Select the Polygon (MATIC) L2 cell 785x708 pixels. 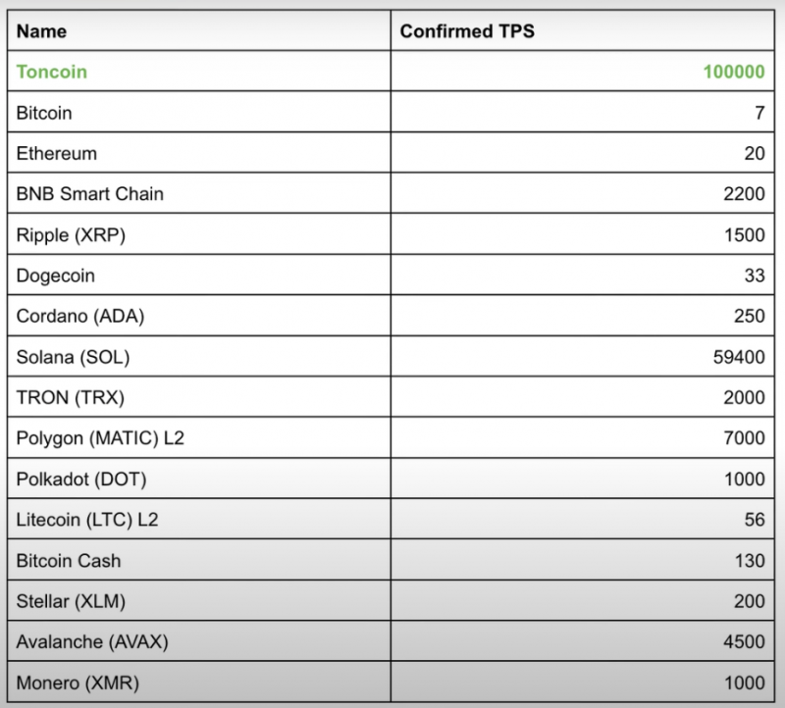pyautogui.click(x=199, y=437)
